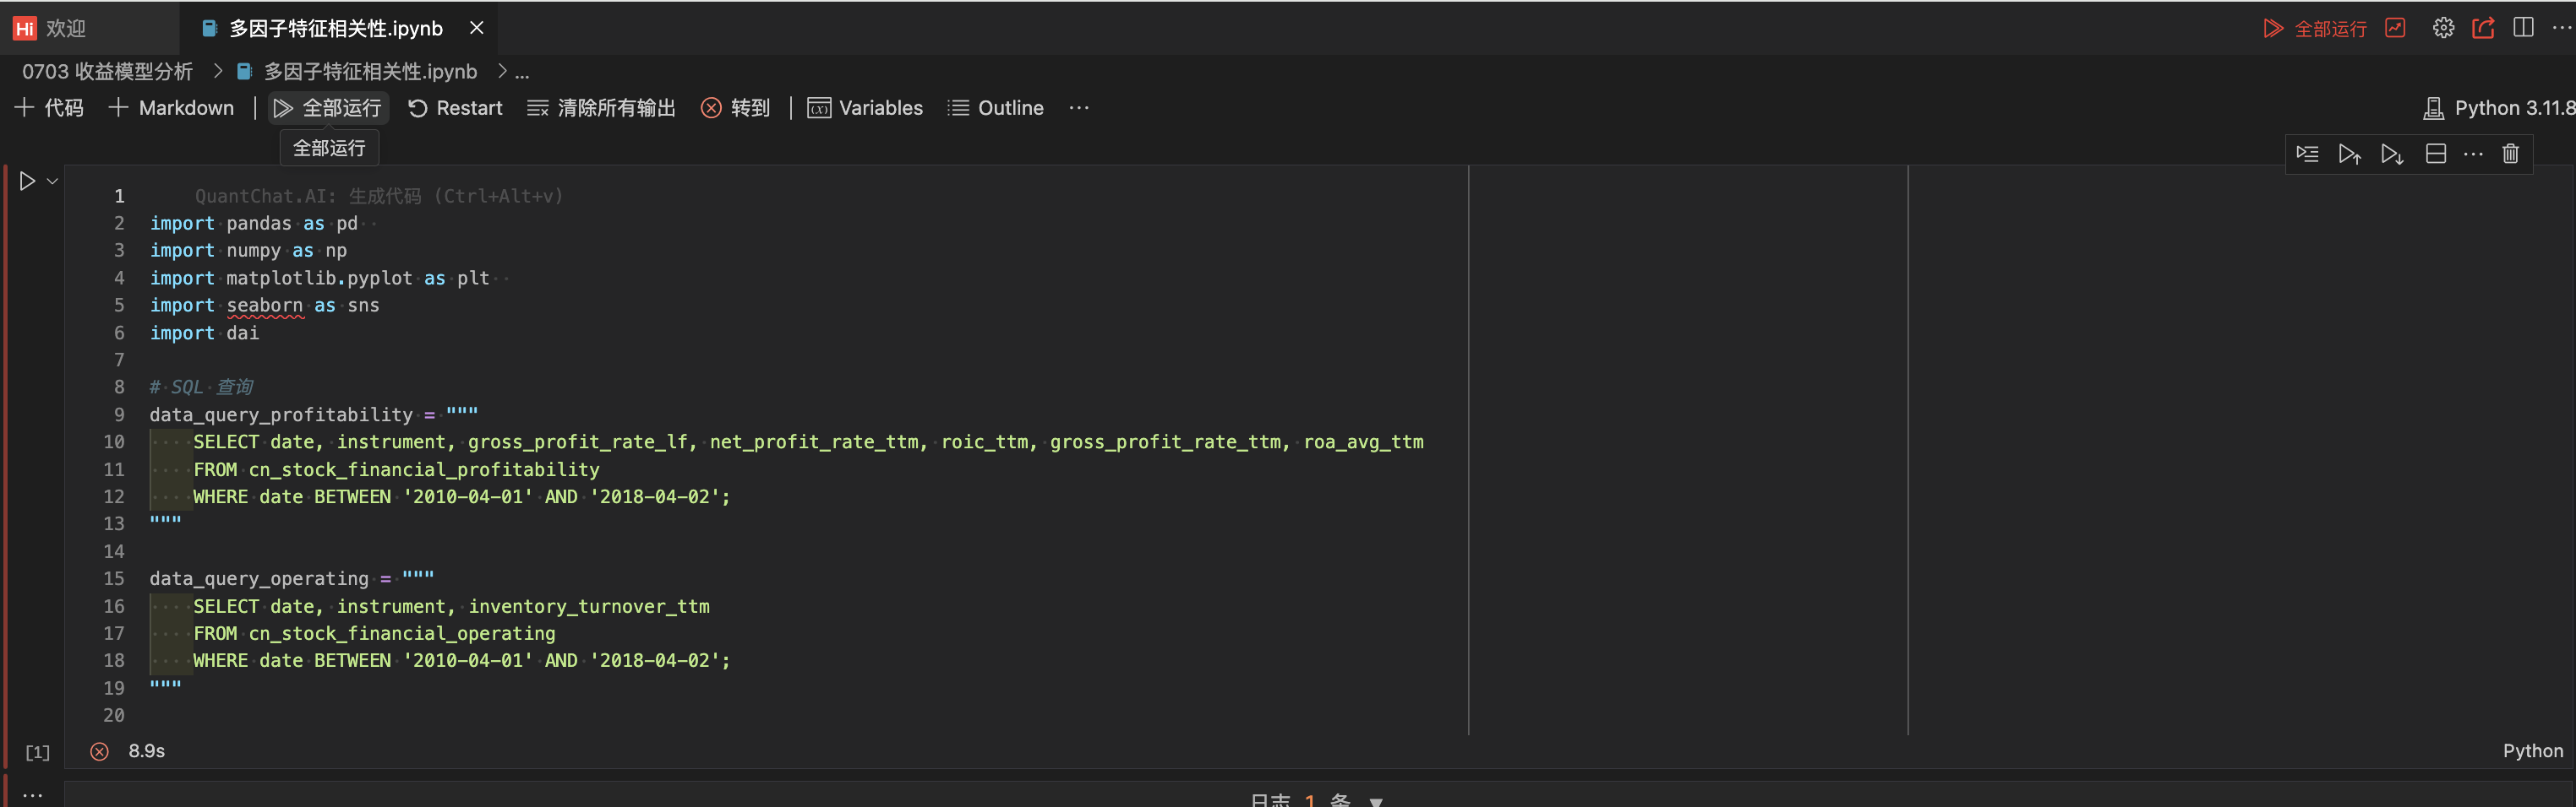
Task: Toggle the Variables panel
Action: point(865,108)
